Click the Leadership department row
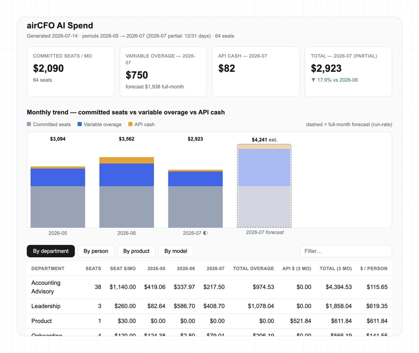 coord(209,306)
